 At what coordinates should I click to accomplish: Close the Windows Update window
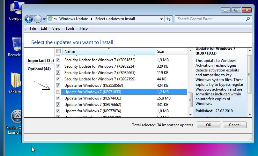(247, 10)
